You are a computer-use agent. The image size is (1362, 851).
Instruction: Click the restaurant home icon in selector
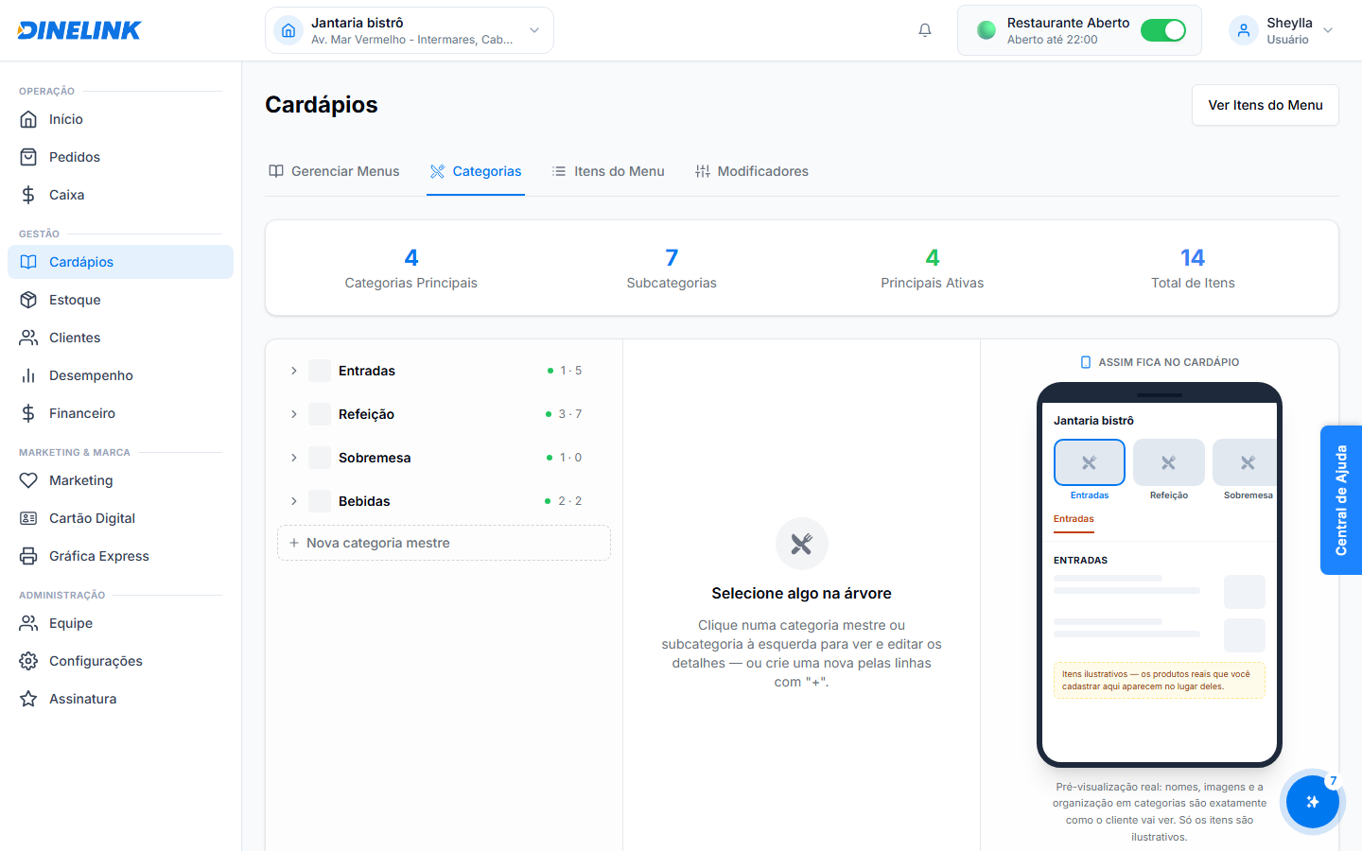pos(288,30)
